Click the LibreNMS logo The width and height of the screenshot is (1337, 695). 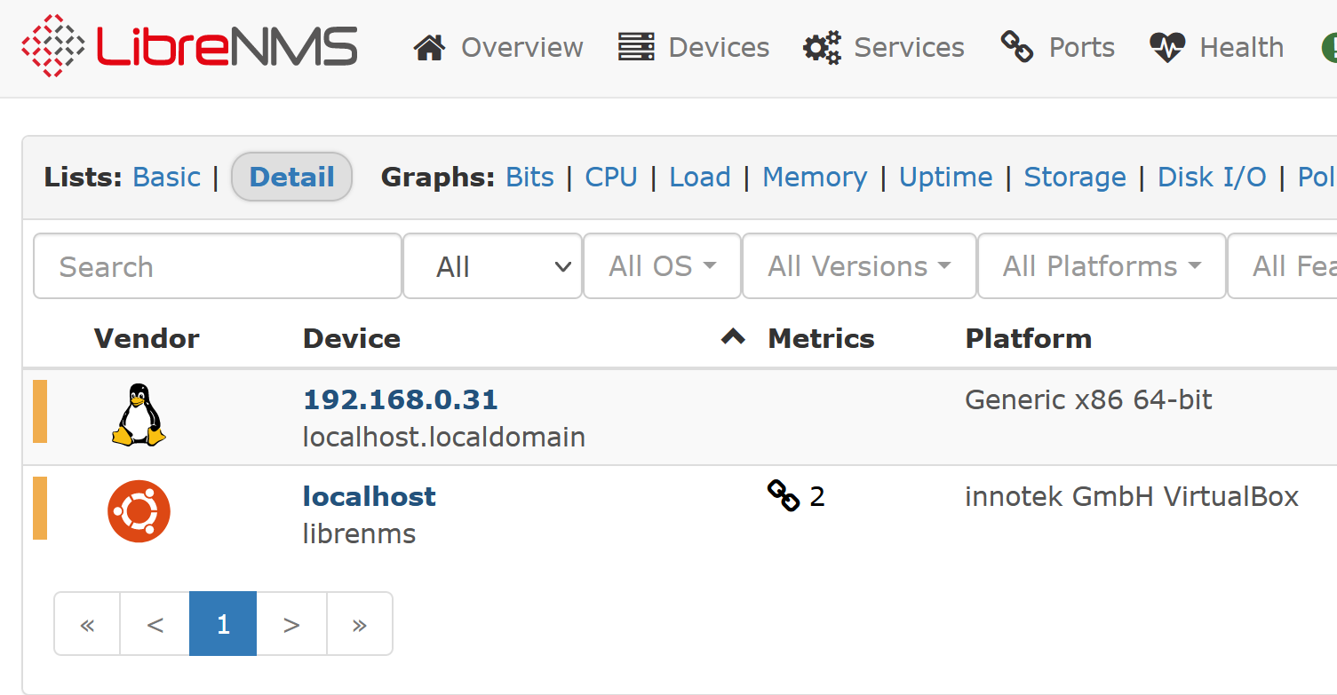[189, 46]
